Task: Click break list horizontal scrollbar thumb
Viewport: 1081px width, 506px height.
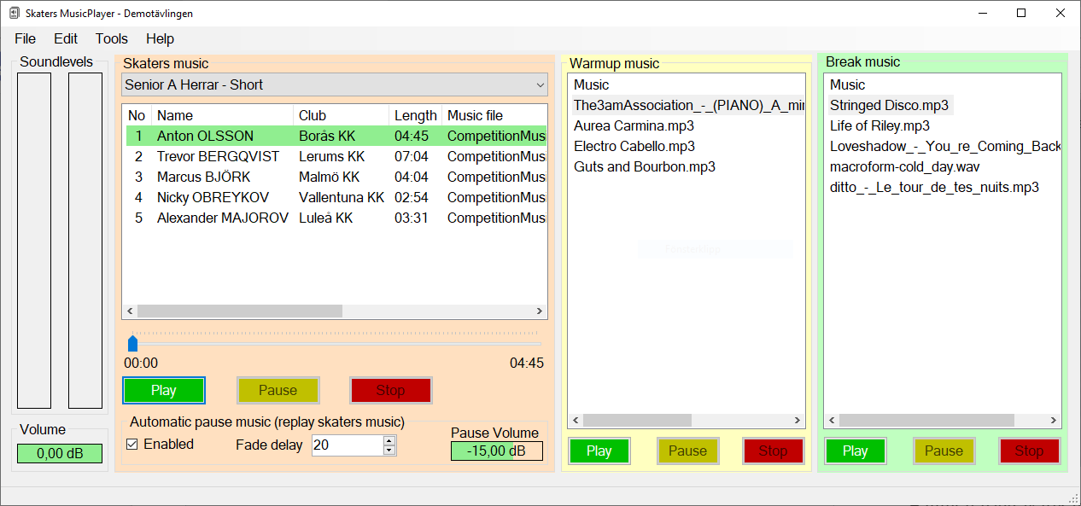Action: (x=926, y=421)
